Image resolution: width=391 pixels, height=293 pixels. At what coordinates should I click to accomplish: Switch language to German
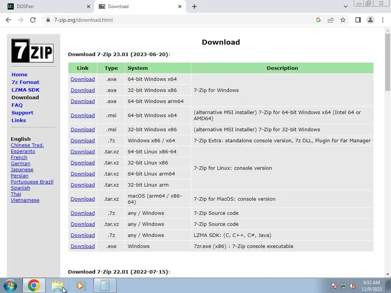click(21, 164)
